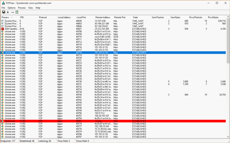Open the Help menu

click(x=38, y=8)
